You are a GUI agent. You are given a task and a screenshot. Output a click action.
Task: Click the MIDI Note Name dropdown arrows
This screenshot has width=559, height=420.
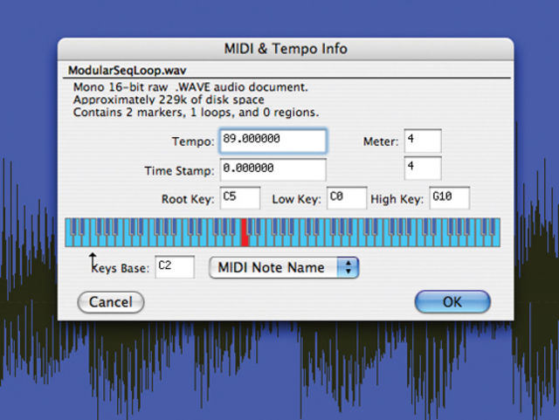click(348, 267)
